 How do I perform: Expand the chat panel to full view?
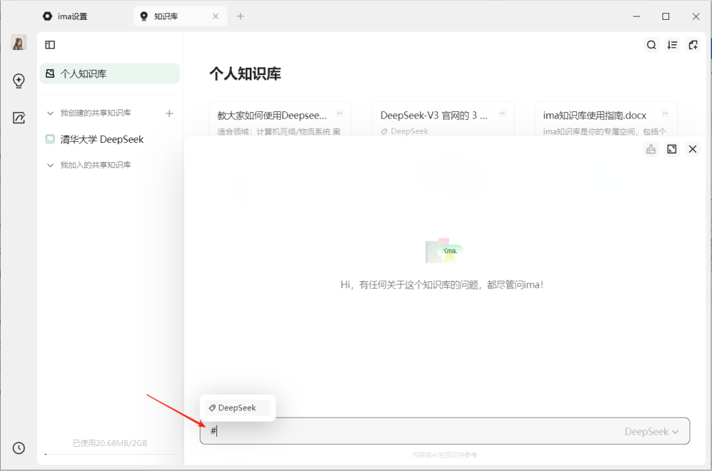tap(672, 149)
